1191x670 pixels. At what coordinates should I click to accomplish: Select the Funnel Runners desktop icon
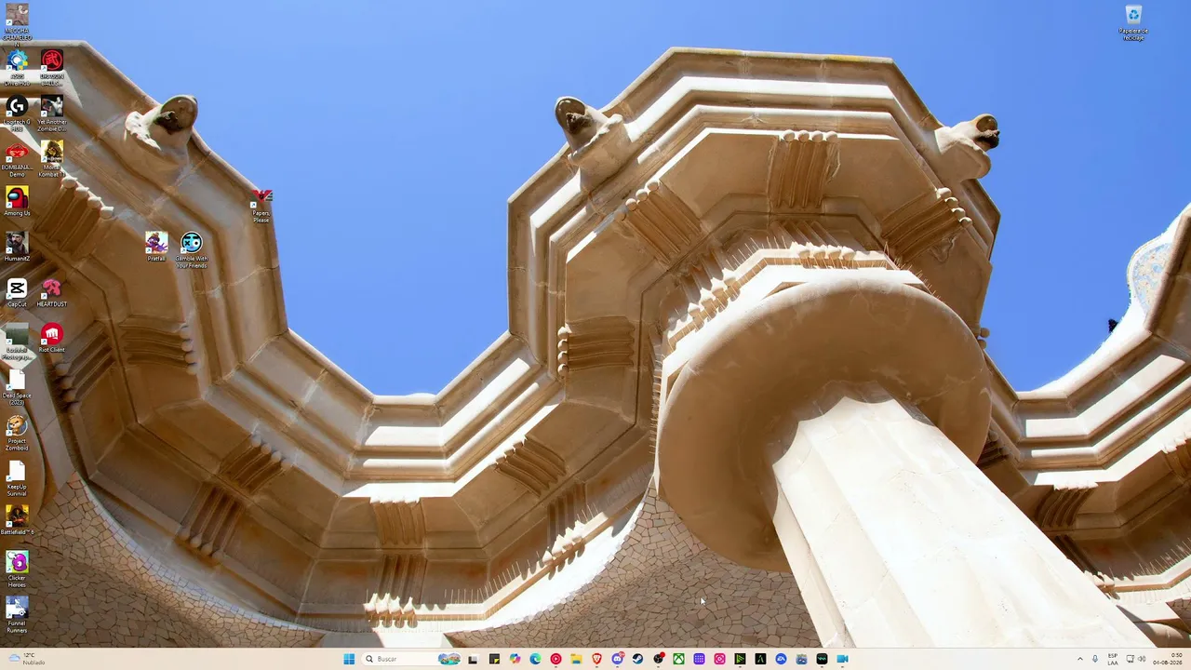(17, 615)
